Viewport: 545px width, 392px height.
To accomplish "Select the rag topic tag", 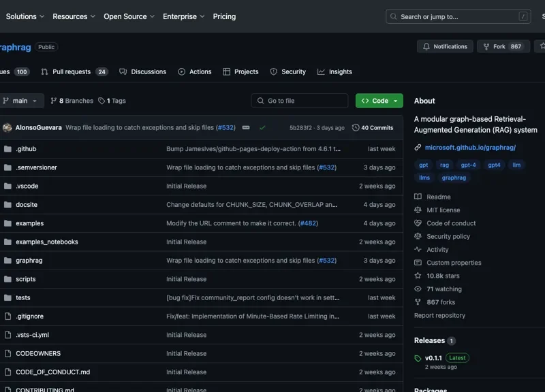I will 444,165.
